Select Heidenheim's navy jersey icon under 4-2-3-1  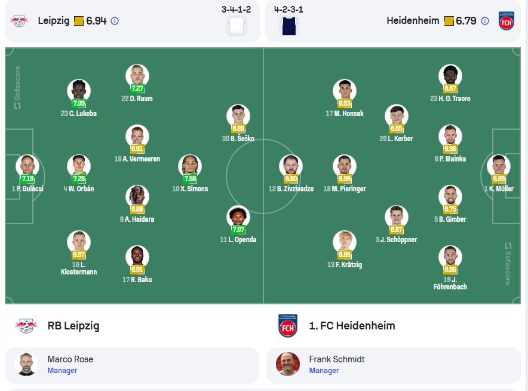coord(289,26)
